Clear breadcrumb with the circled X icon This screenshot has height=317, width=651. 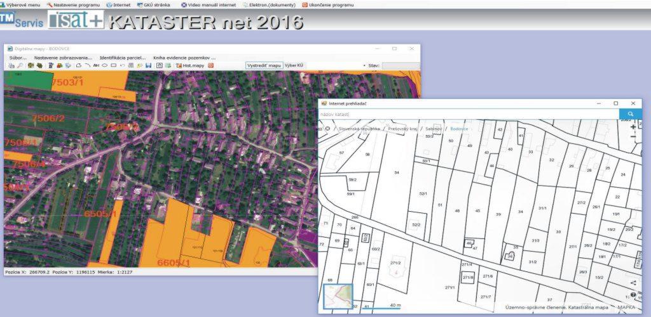pyautogui.click(x=327, y=129)
